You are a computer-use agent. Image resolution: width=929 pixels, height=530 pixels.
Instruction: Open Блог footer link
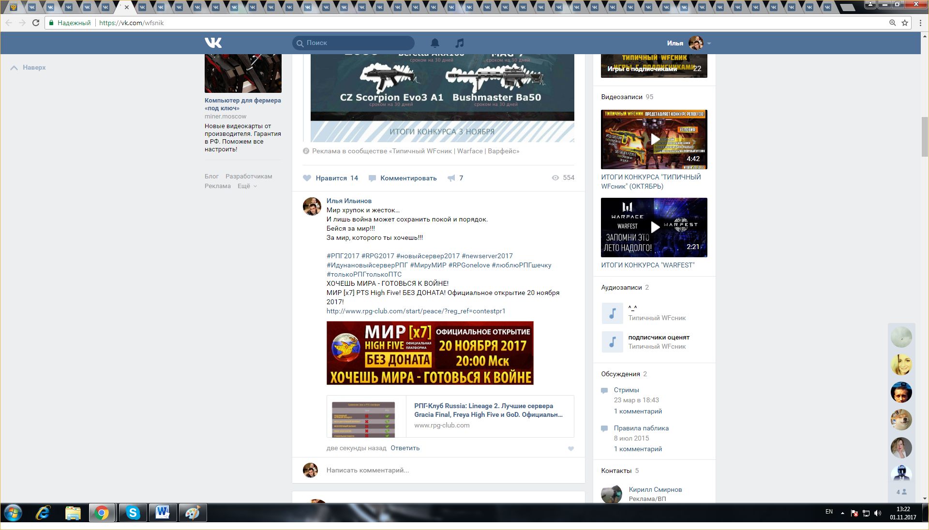tap(211, 177)
